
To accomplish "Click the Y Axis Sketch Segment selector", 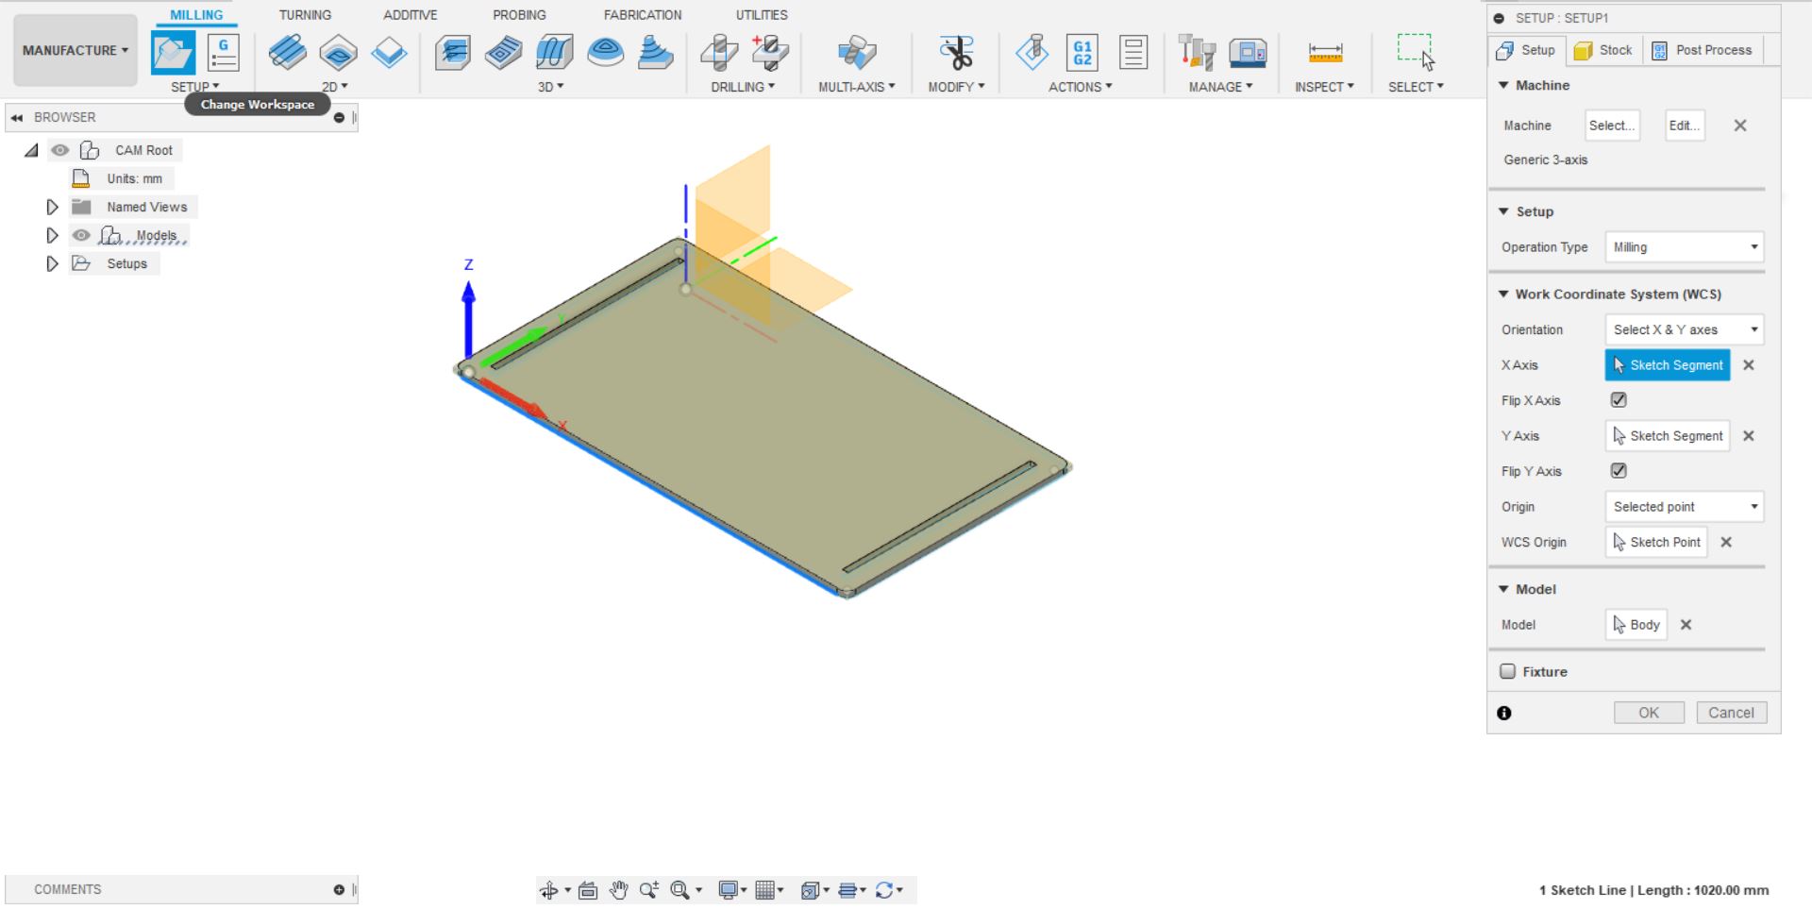I will tap(1668, 436).
